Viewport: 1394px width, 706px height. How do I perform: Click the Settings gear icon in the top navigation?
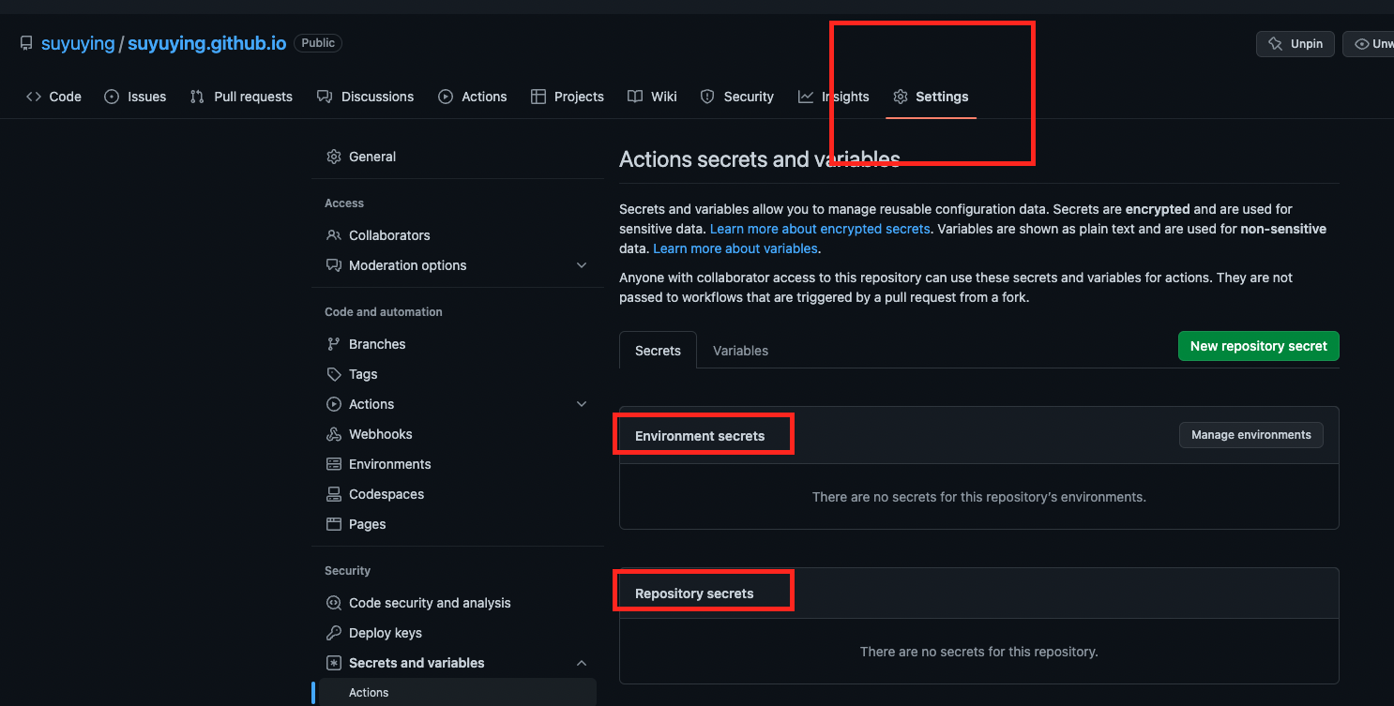901,97
